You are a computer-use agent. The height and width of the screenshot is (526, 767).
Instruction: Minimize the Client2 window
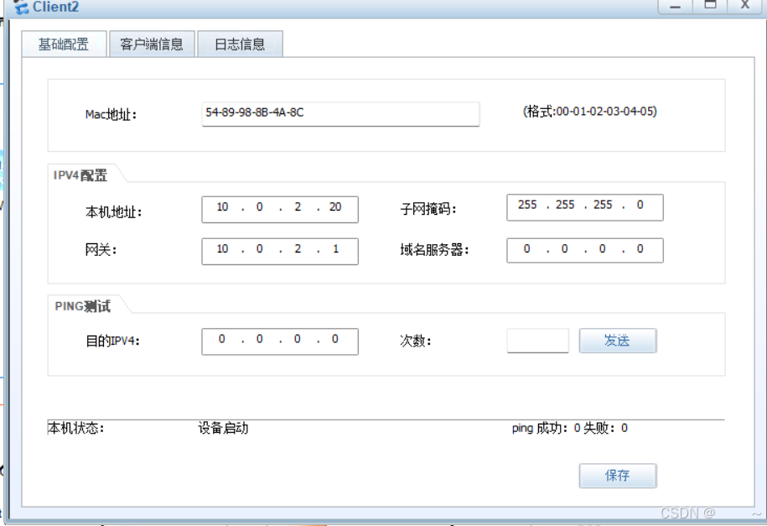click(x=675, y=6)
